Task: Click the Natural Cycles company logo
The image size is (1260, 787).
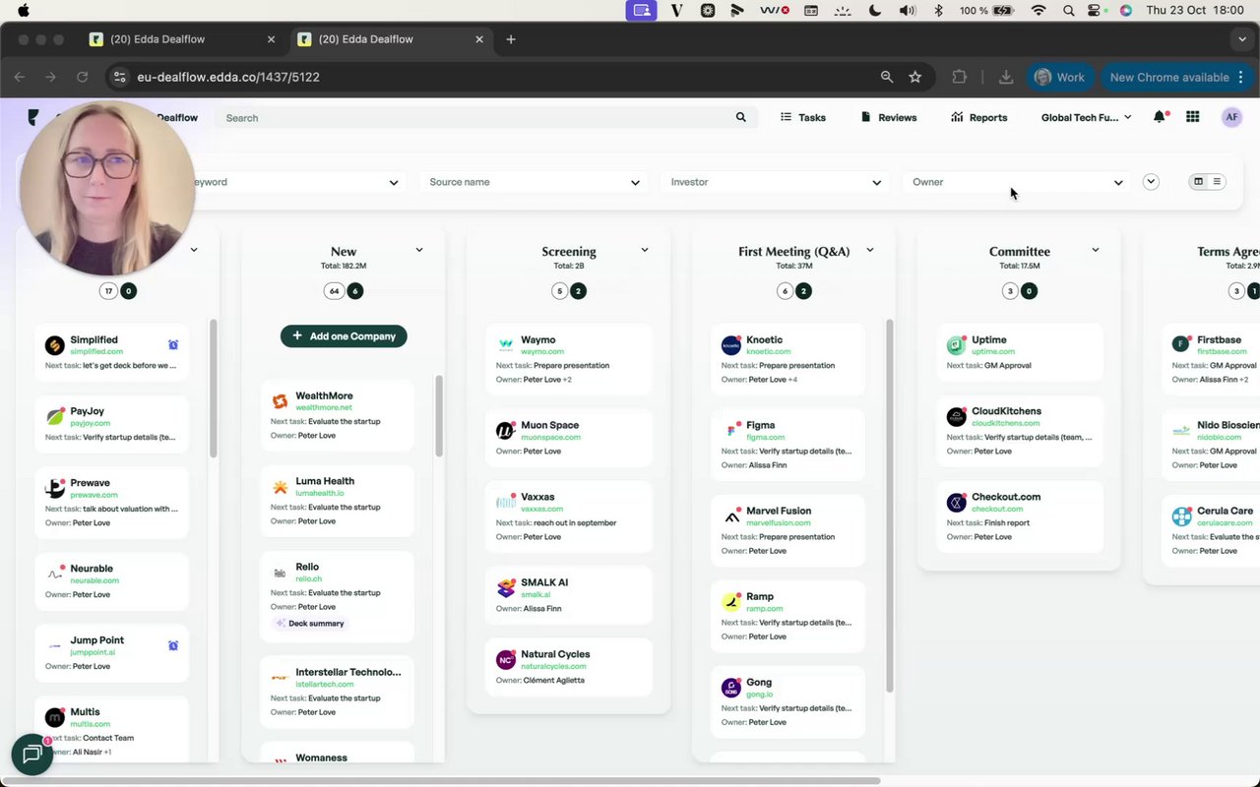Action: 506,659
